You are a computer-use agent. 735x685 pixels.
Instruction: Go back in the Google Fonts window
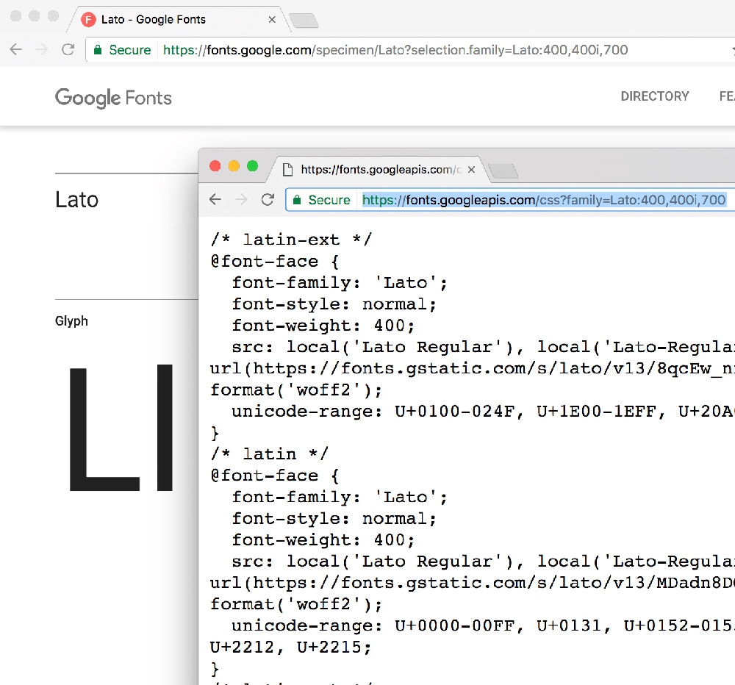(x=16, y=50)
